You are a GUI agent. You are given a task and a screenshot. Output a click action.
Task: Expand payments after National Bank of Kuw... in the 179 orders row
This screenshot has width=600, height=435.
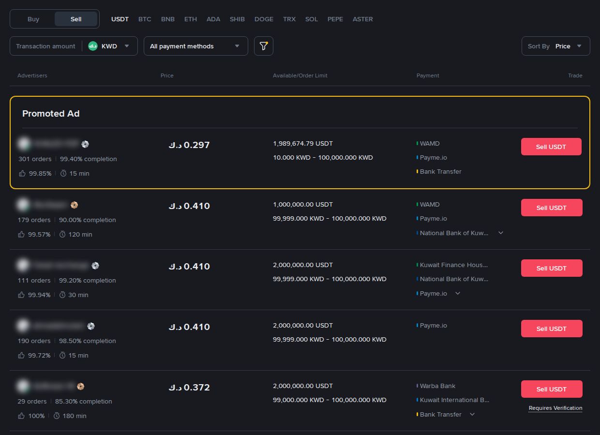click(x=501, y=233)
